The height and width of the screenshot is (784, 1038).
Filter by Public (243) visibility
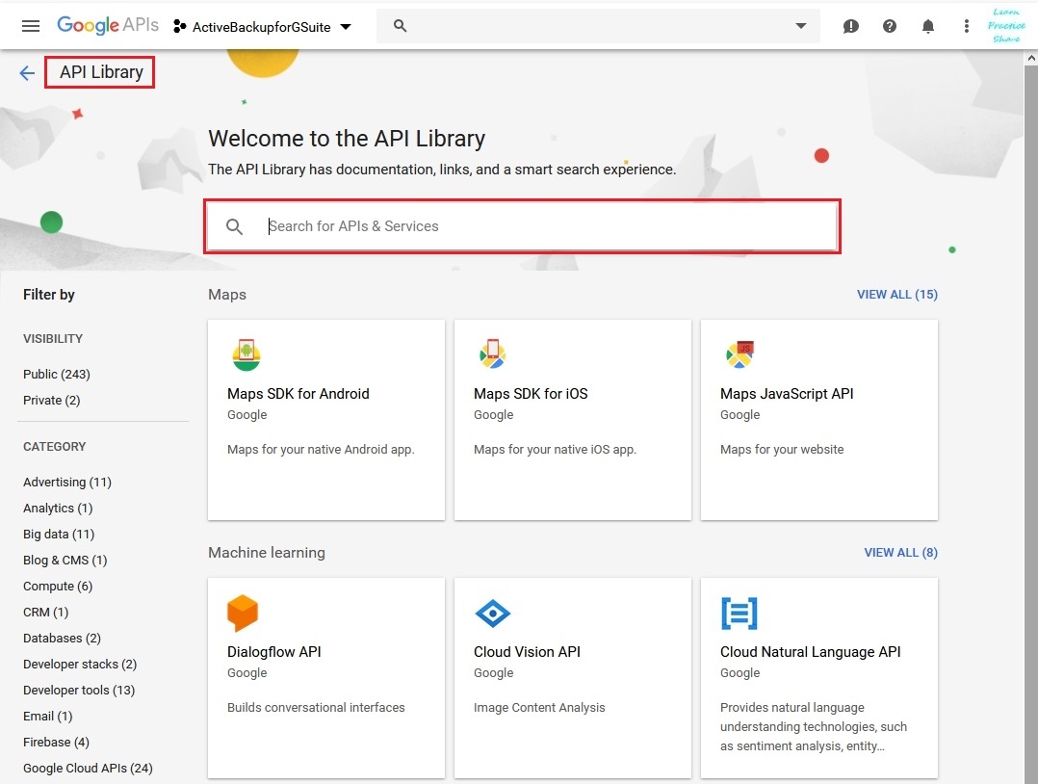click(56, 374)
